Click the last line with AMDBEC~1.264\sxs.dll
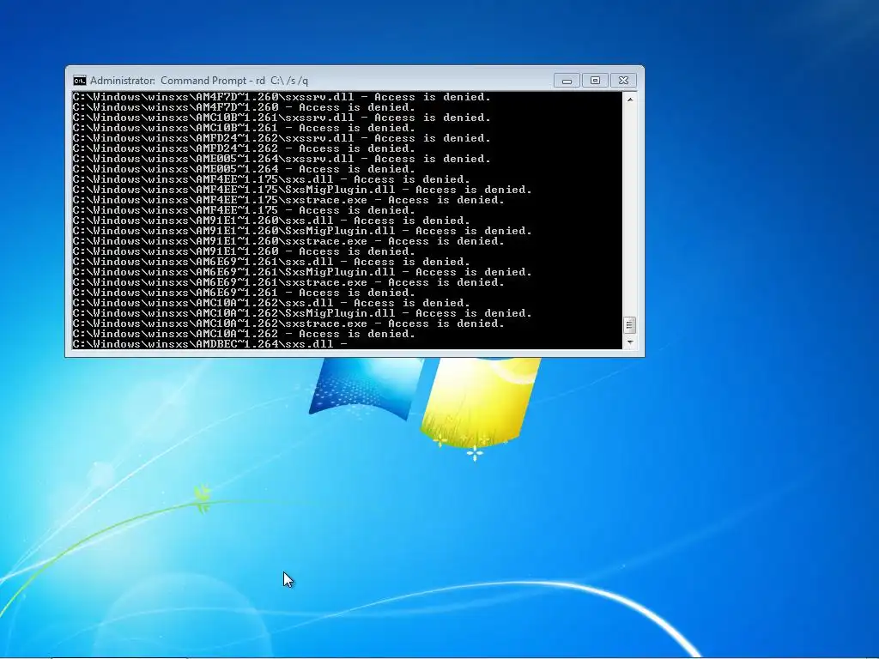Screen dimensions: 879x659 tap(210, 344)
